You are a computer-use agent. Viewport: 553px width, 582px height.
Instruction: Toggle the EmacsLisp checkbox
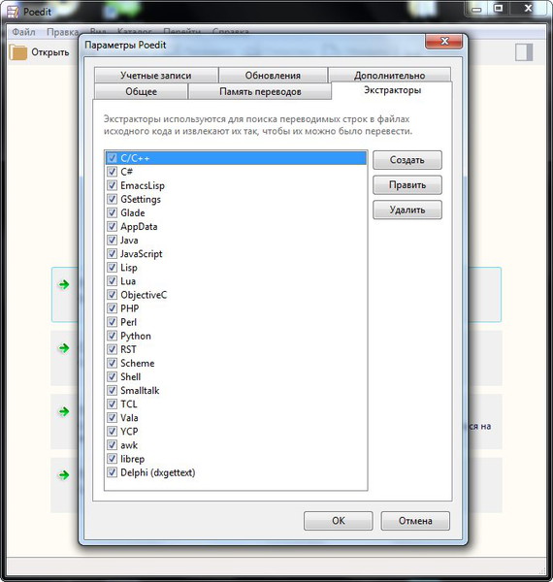point(112,185)
